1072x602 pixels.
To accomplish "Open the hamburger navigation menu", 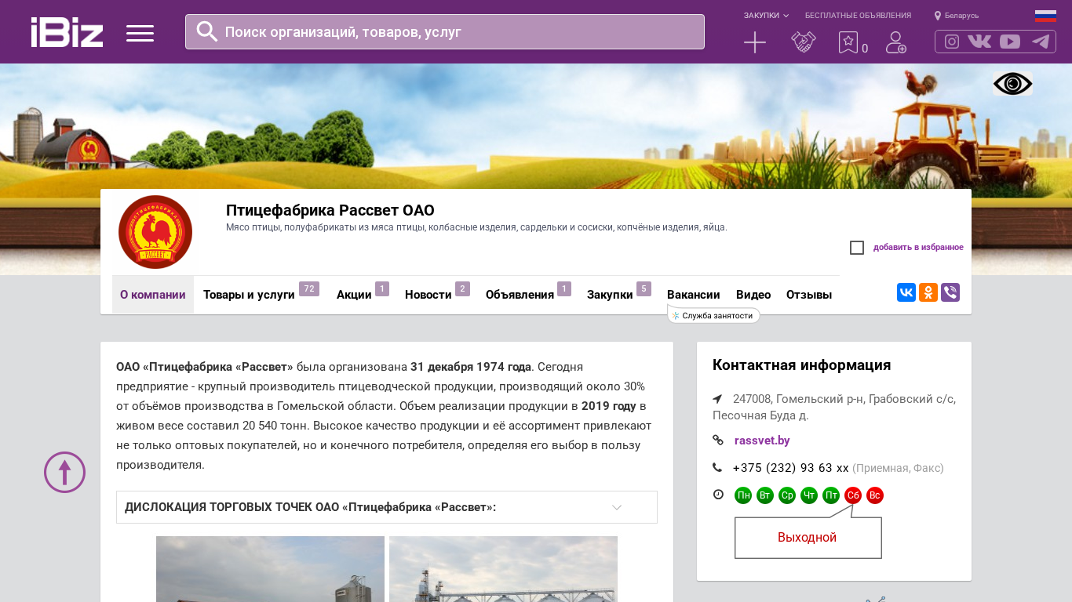I will click(140, 33).
